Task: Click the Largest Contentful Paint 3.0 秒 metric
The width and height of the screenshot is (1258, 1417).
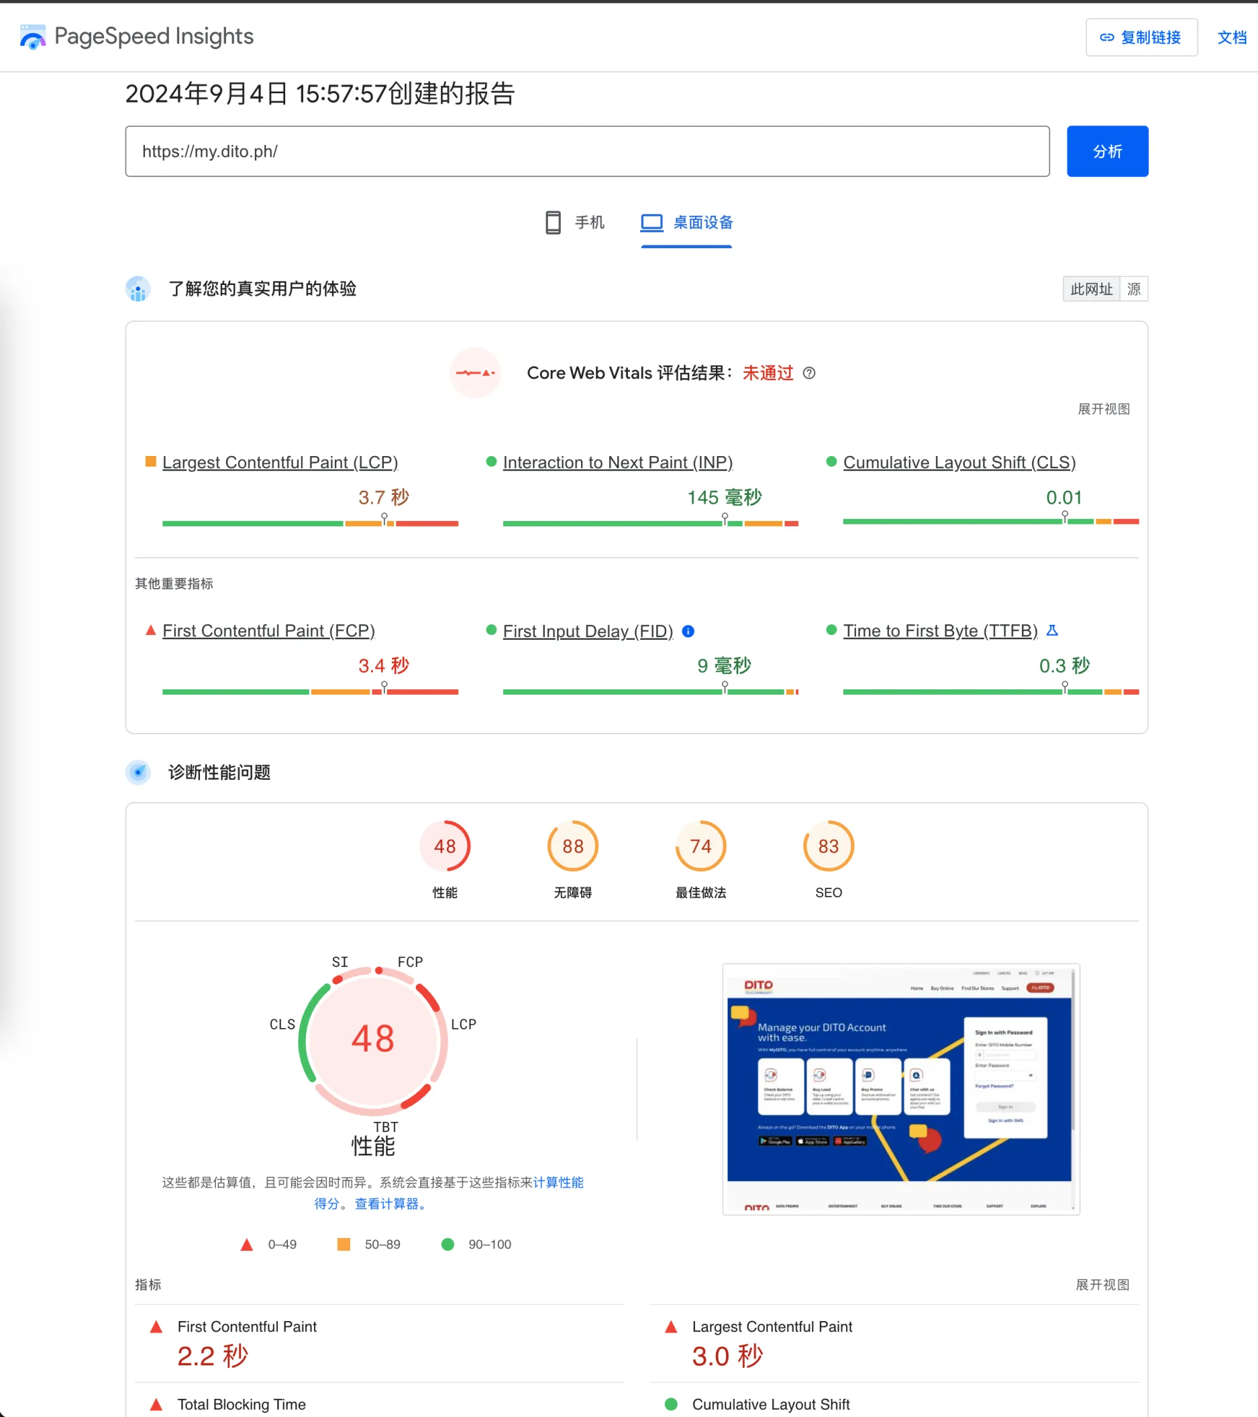Action: pos(894,1344)
